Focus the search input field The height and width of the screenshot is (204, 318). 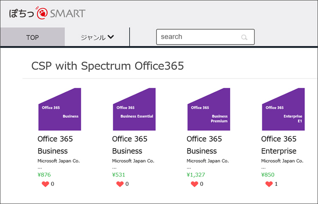click(205, 37)
